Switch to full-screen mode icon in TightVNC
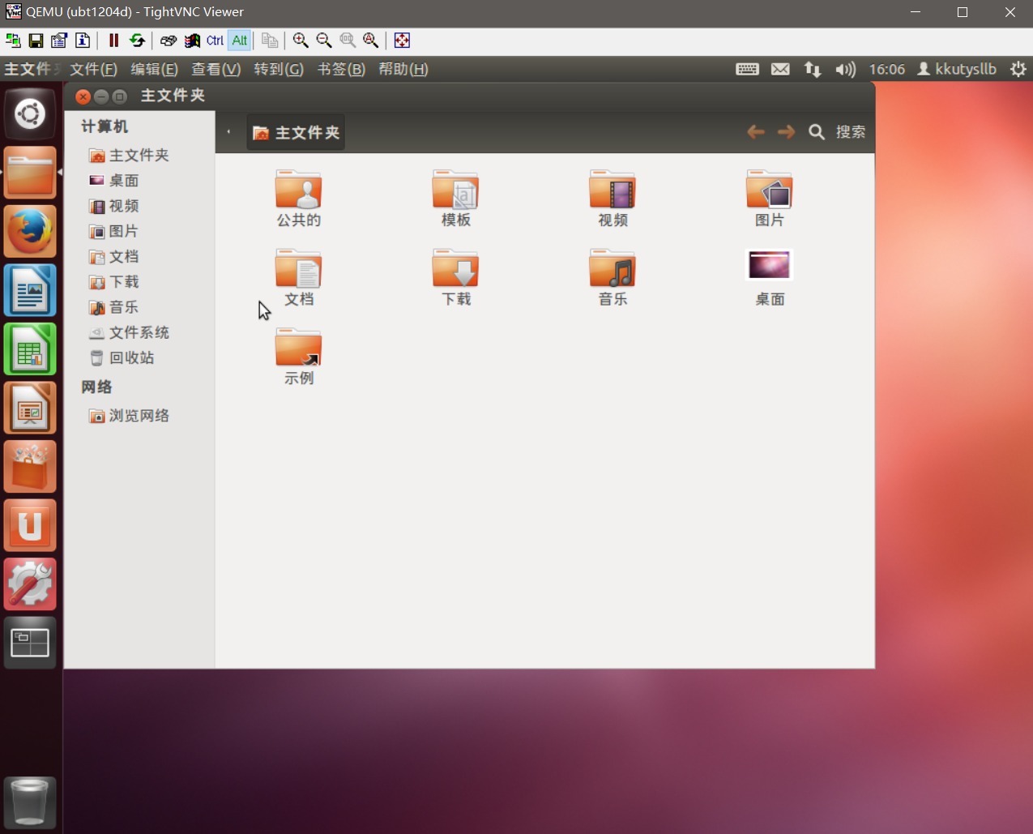Viewport: 1033px width, 834px height. coord(402,41)
